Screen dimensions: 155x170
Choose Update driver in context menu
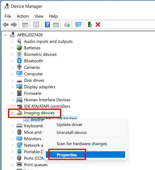click(70, 125)
